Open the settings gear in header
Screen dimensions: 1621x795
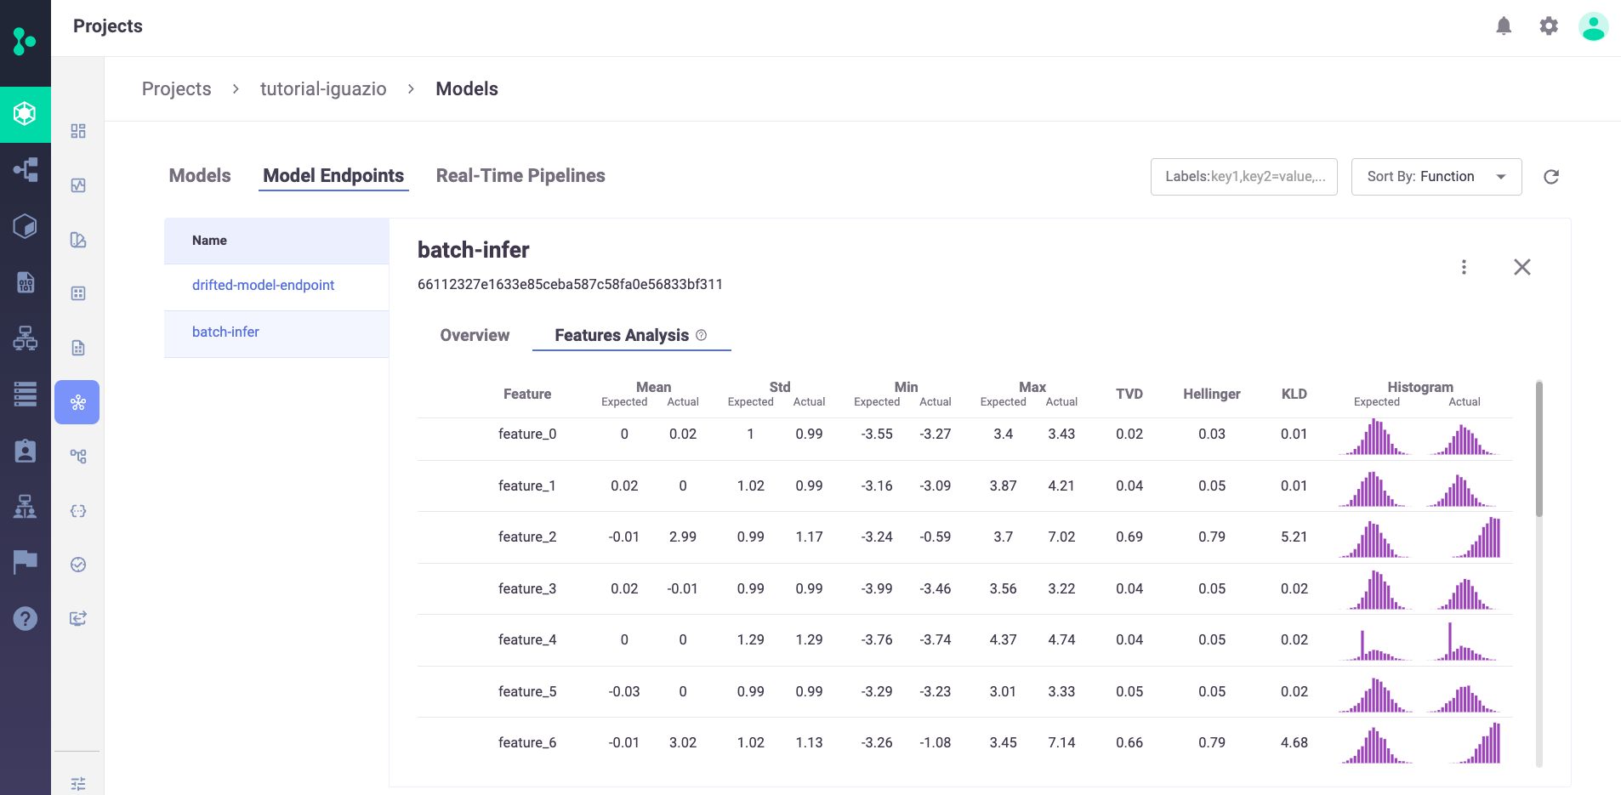pos(1549,26)
